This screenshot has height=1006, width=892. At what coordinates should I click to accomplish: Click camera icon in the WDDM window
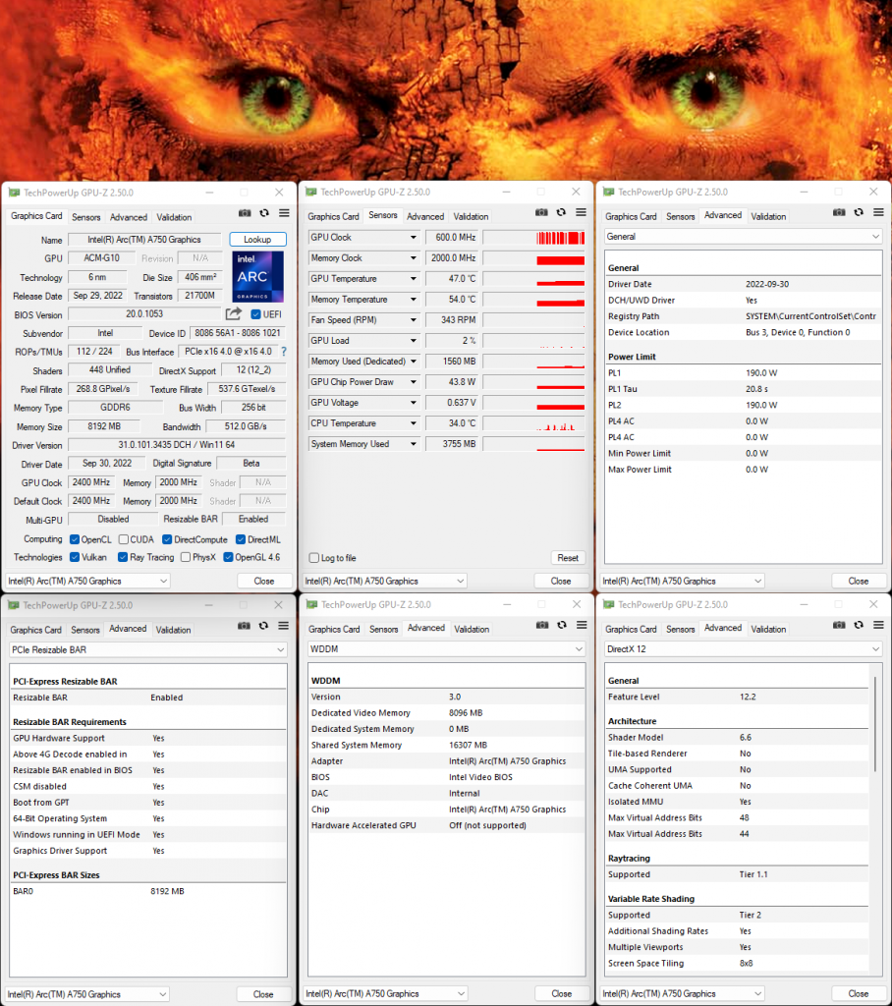coord(542,625)
